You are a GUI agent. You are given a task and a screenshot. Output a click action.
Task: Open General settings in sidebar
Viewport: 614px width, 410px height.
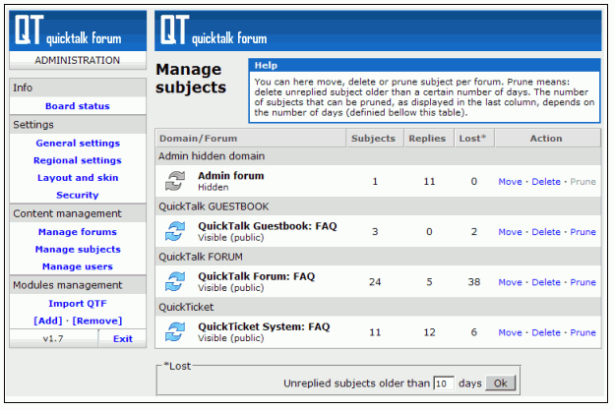point(78,144)
